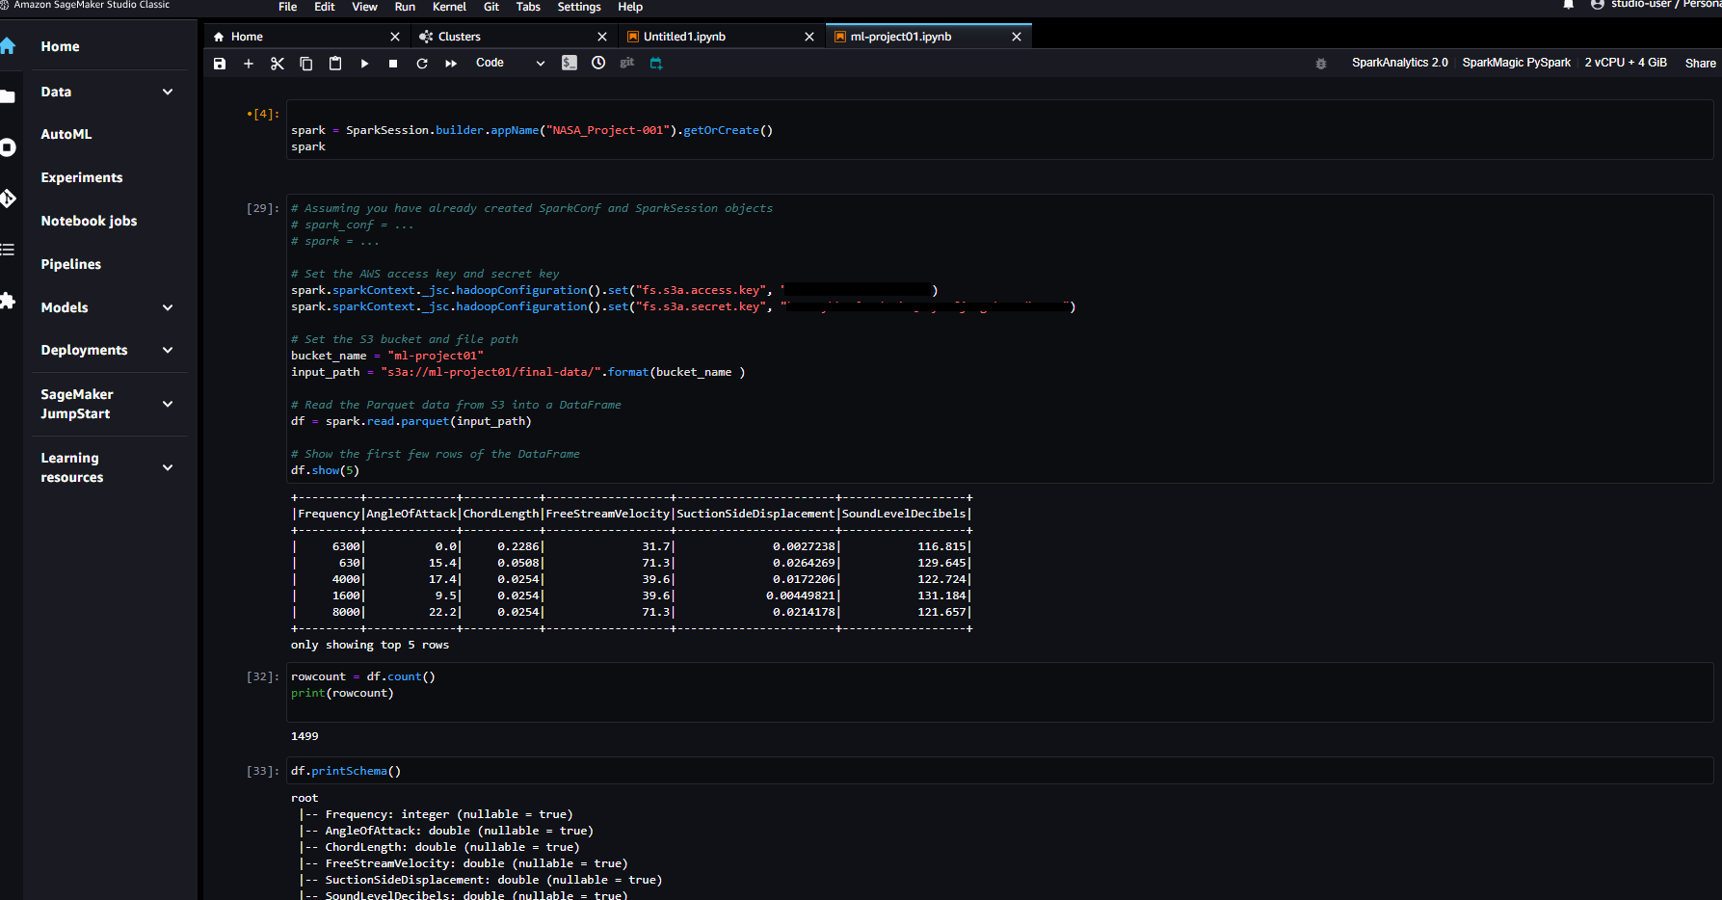Click the git icon in notebook toolbar
The height and width of the screenshot is (900, 1722).
(x=627, y=63)
